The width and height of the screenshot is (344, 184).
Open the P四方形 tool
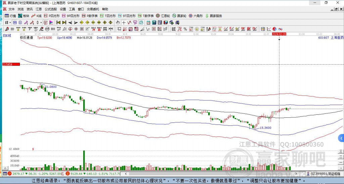pyautogui.click(x=52, y=16)
